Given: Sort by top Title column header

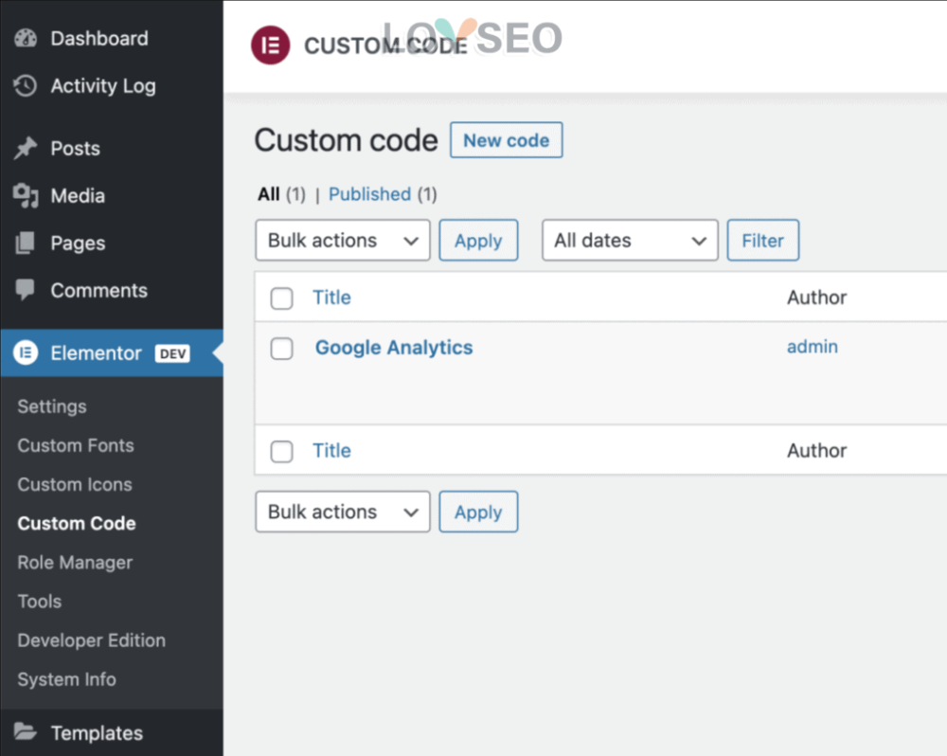Looking at the screenshot, I should click(331, 297).
